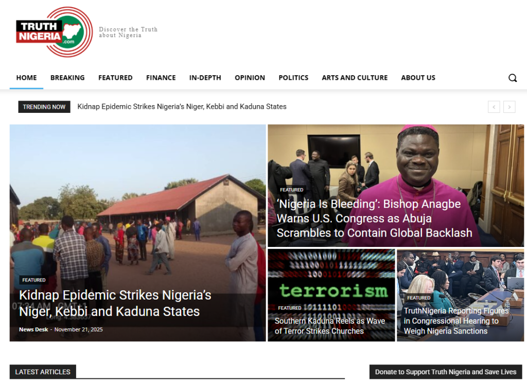The width and height of the screenshot is (527, 382).
Task: Click the Truth Nigeria logo
Action: 55,32
